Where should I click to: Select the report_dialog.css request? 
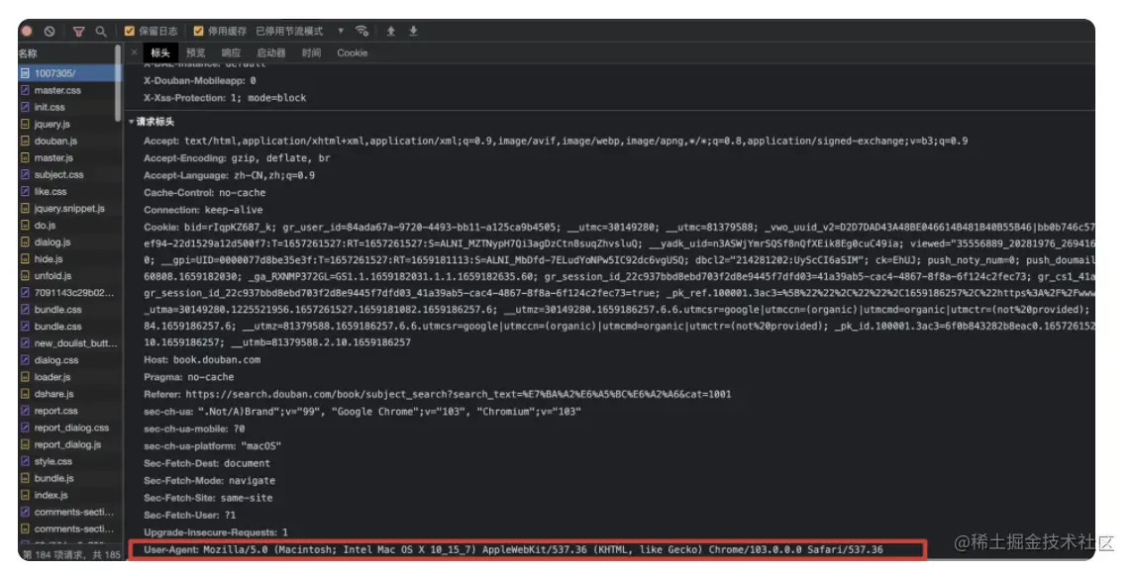pyautogui.click(x=68, y=428)
